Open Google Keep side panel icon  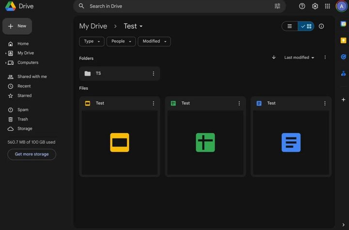pos(343,41)
